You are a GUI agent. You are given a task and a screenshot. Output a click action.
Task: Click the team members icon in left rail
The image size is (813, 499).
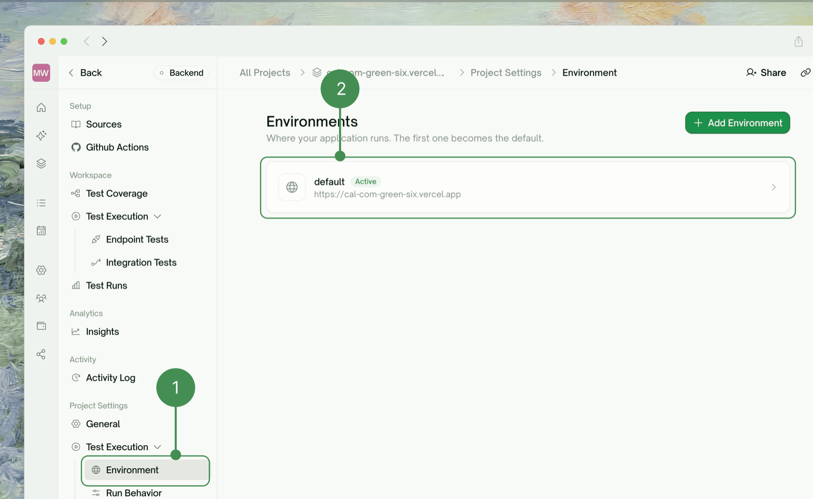[41, 298]
